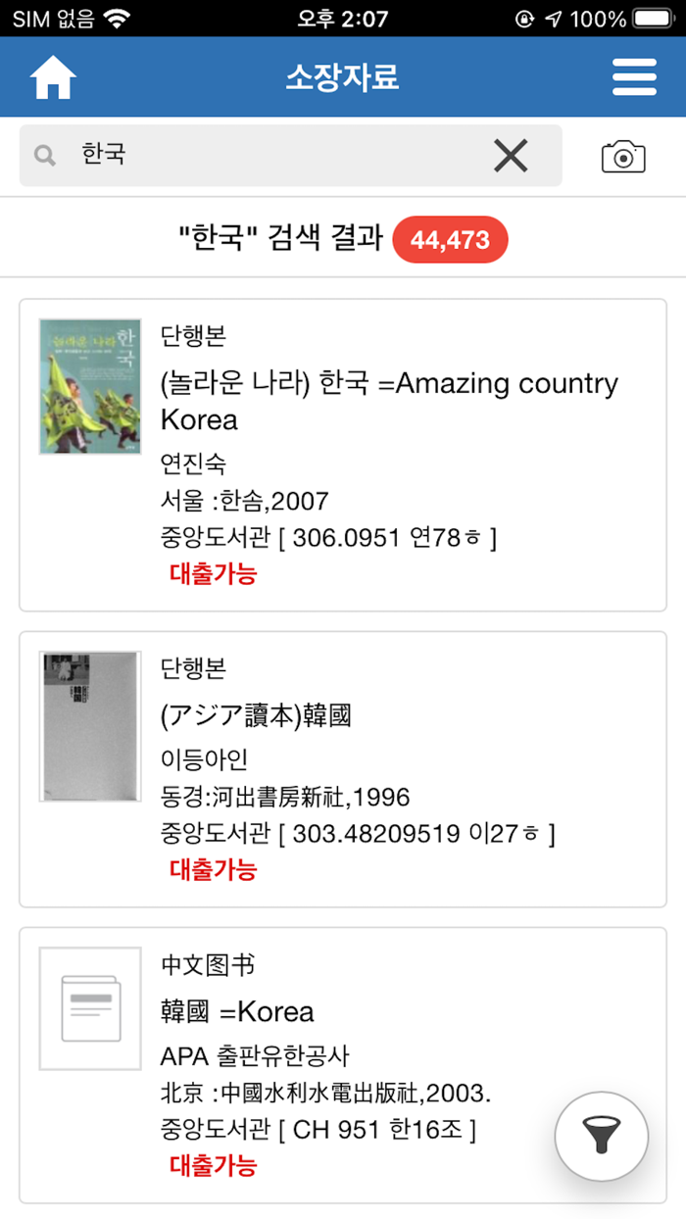Open the filter options with funnel button

coord(601,1136)
